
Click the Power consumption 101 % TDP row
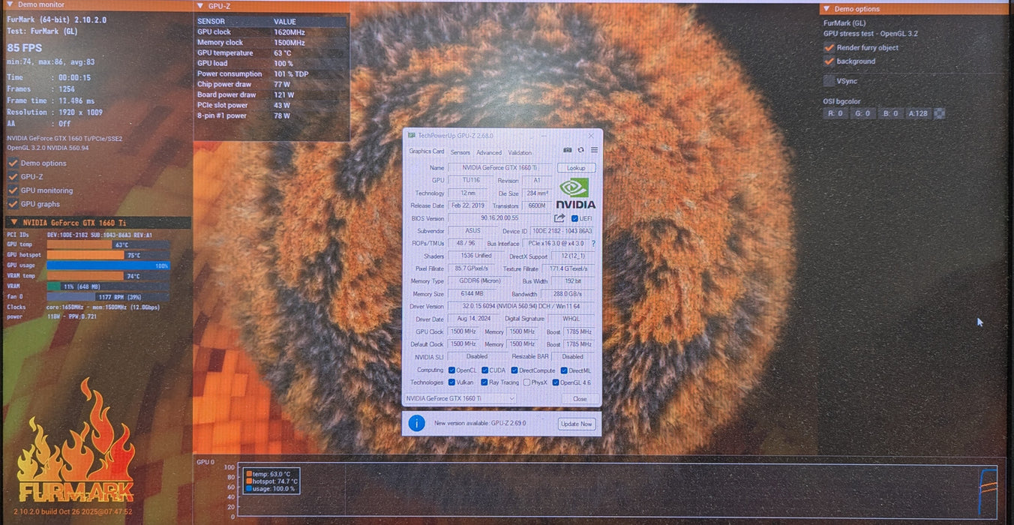(271, 73)
